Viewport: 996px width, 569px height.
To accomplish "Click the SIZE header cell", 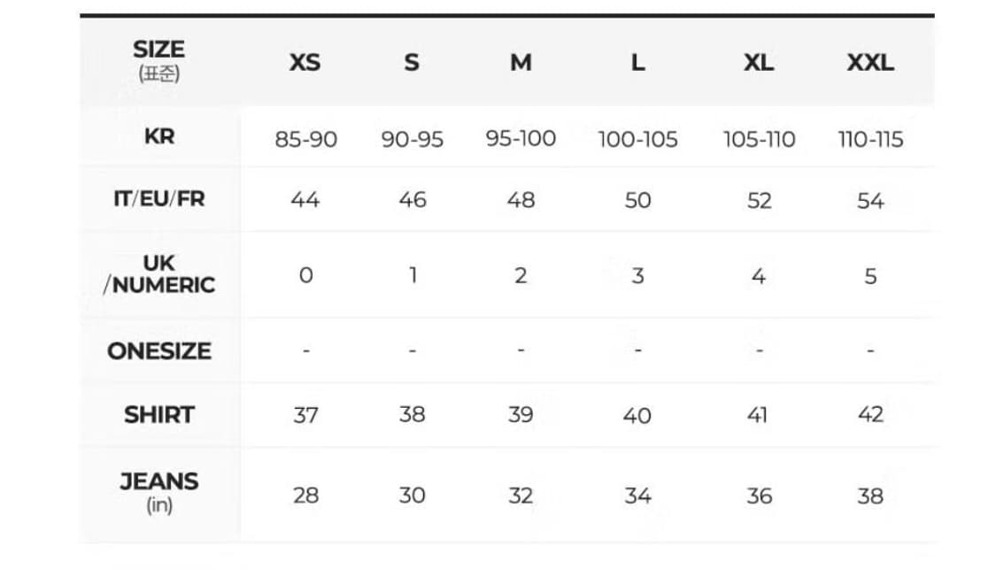I will click(159, 59).
